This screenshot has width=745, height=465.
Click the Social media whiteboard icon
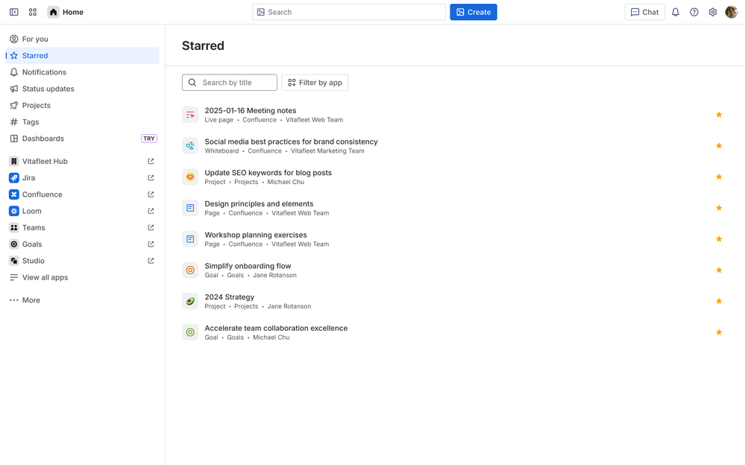[x=190, y=146]
